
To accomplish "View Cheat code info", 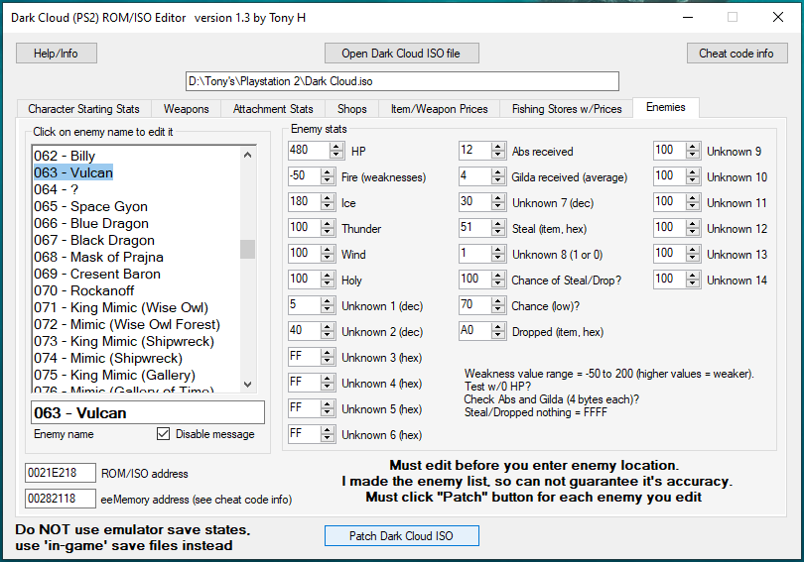I will (x=736, y=54).
